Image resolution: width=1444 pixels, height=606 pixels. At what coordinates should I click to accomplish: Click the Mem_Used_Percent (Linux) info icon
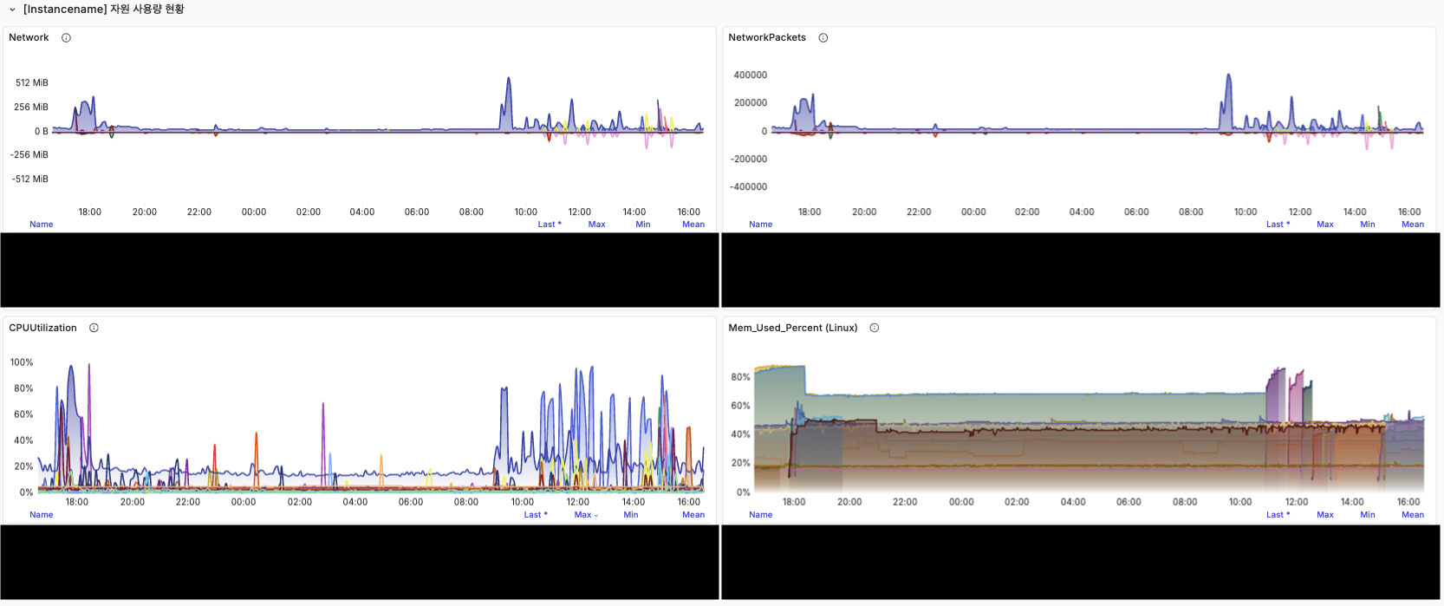click(x=874, y=329)
